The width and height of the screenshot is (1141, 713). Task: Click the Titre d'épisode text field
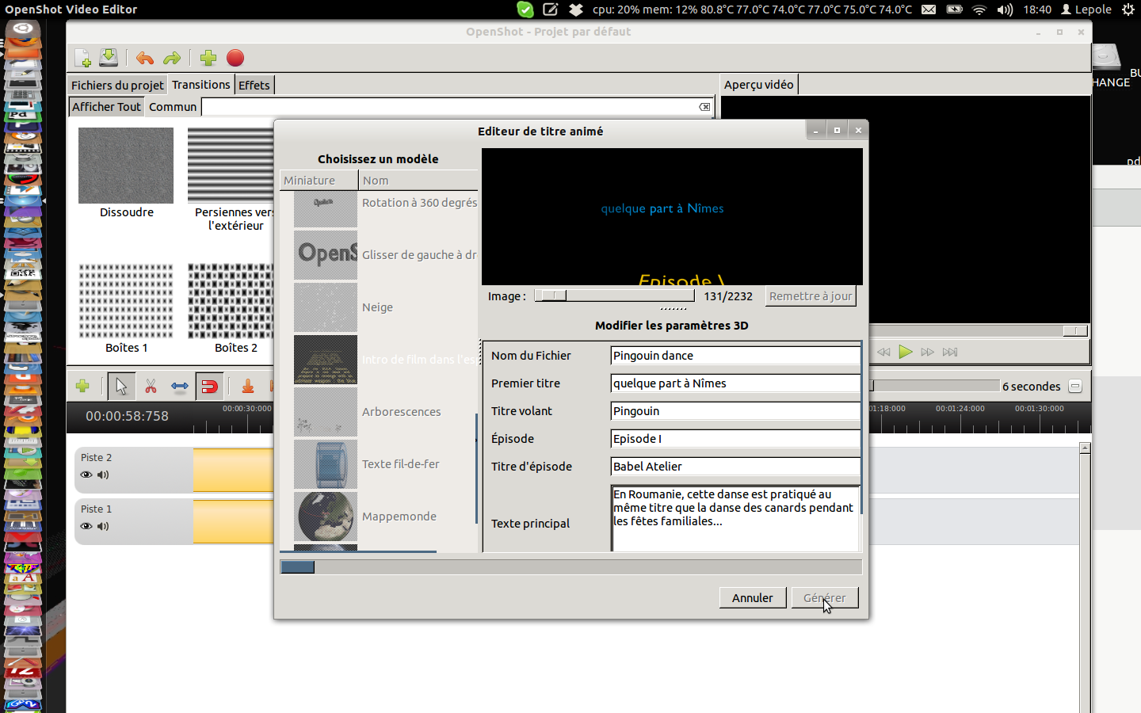[735, 466]
